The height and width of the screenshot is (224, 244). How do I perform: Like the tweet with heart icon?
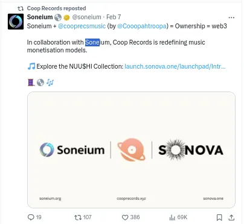(x=125, y=217)
